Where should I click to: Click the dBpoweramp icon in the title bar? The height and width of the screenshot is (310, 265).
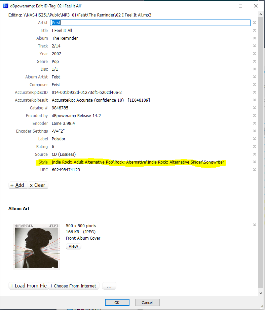coord(6,6)
